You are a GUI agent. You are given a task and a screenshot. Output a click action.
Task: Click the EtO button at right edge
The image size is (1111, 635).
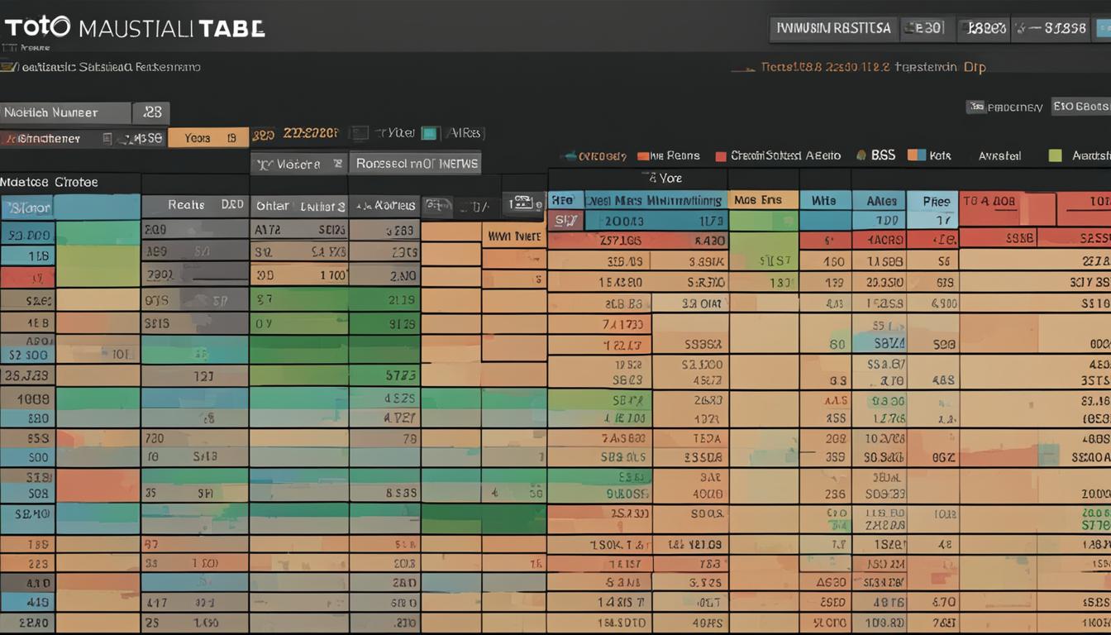(x=1080, y=107)
